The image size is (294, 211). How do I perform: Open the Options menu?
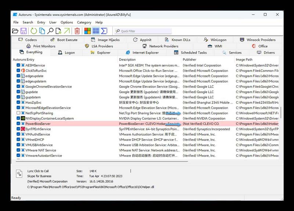click(67, 22)
